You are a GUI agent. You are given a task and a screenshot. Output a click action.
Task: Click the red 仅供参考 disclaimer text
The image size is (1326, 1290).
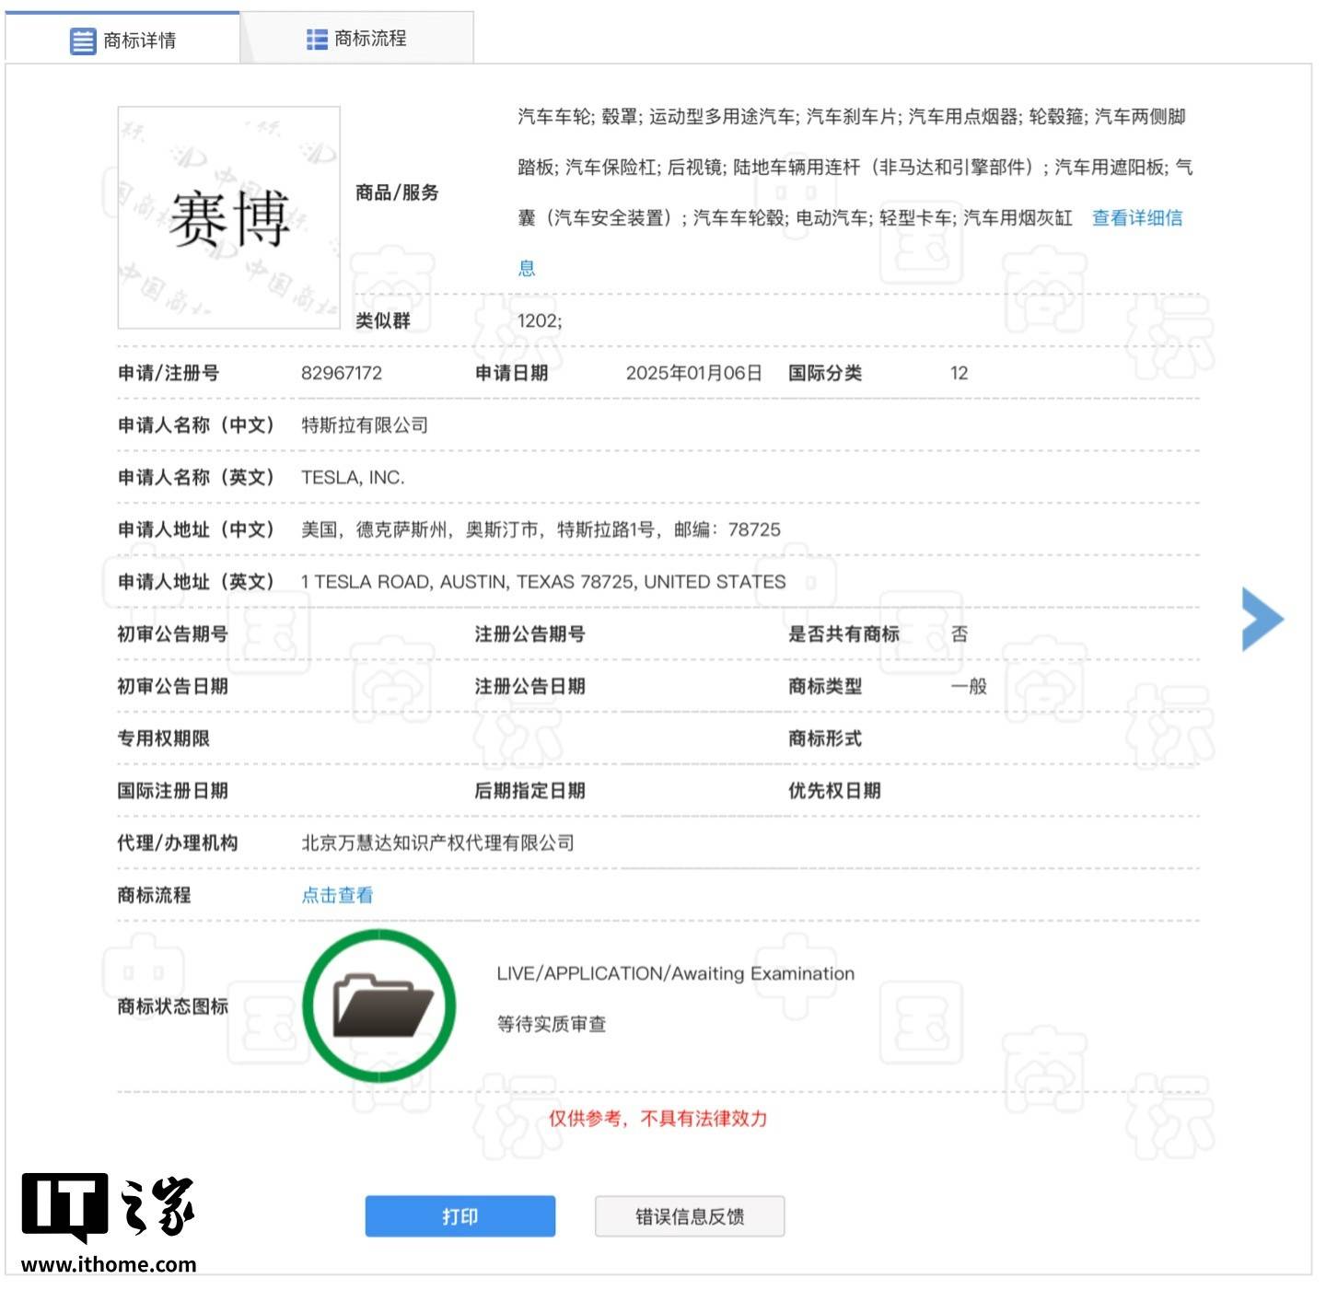click(x=657, y=1118)
